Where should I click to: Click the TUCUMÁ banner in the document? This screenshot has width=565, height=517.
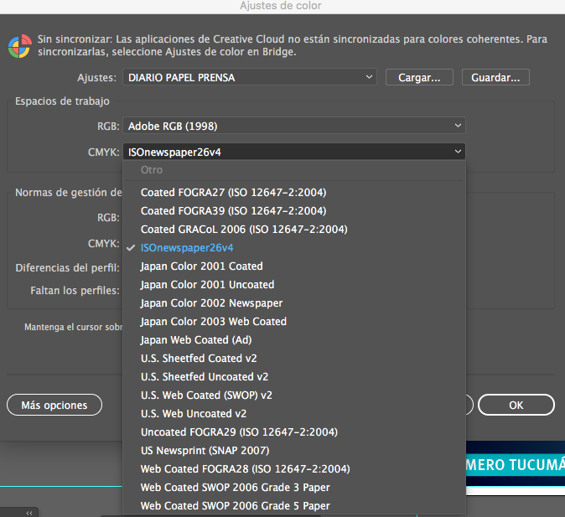point(516,465)
